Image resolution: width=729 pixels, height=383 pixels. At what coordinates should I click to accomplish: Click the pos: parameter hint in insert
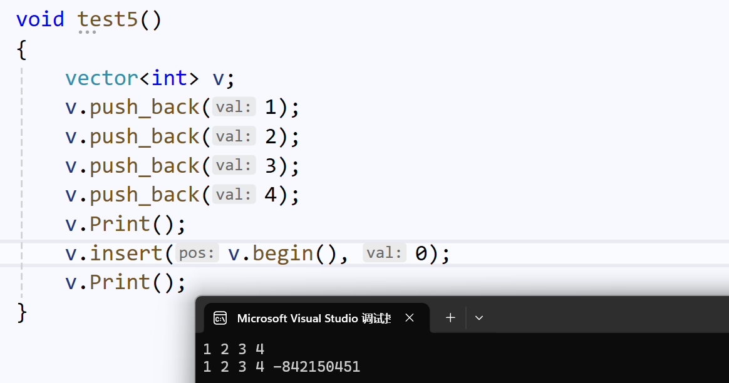[x=197, y=253]
